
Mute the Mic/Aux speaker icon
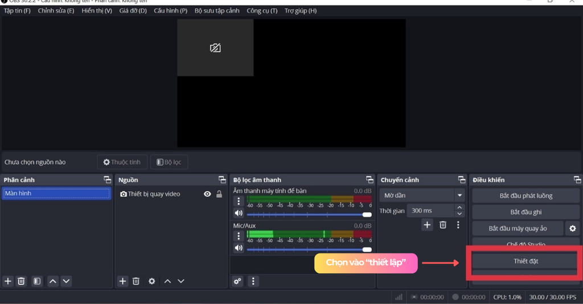[239, 248]
